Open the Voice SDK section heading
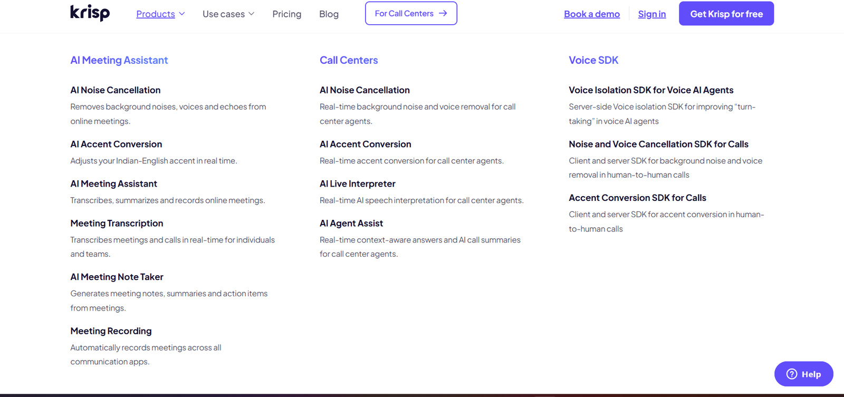The image size is (844, 397). (x=593, y=60)
